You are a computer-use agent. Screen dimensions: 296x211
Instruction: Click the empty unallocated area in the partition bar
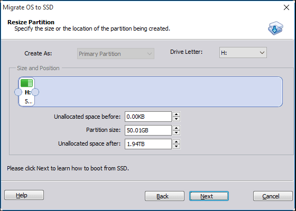coord(159,92)
